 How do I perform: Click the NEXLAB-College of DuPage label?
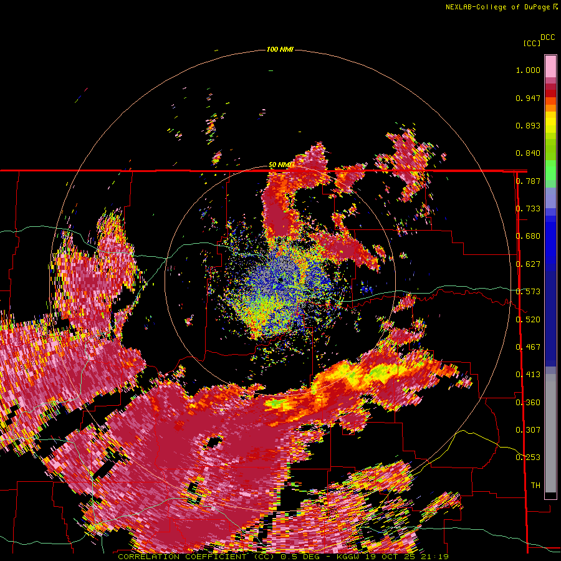(x=499, y=7)
